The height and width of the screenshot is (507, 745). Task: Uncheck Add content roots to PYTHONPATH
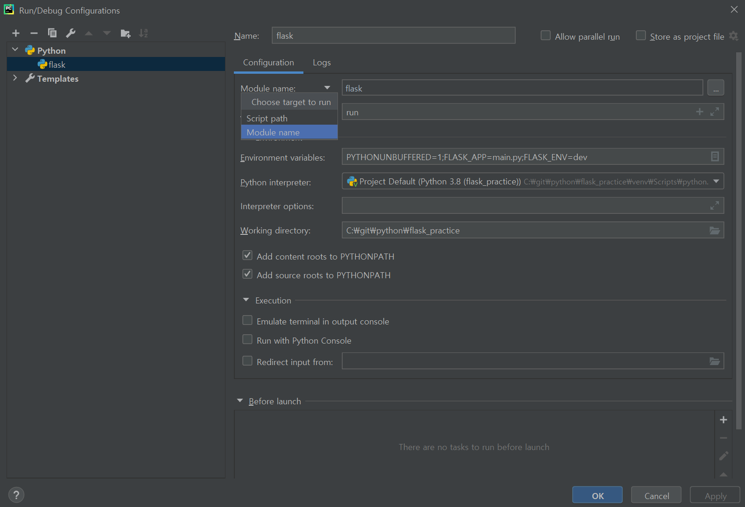[x=247, y=255]
